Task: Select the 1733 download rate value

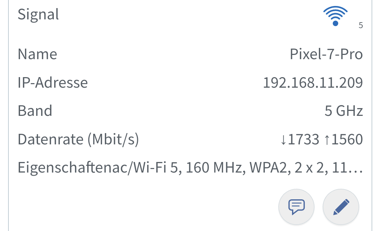Action: pyautogui.click(x=303, y=140)
